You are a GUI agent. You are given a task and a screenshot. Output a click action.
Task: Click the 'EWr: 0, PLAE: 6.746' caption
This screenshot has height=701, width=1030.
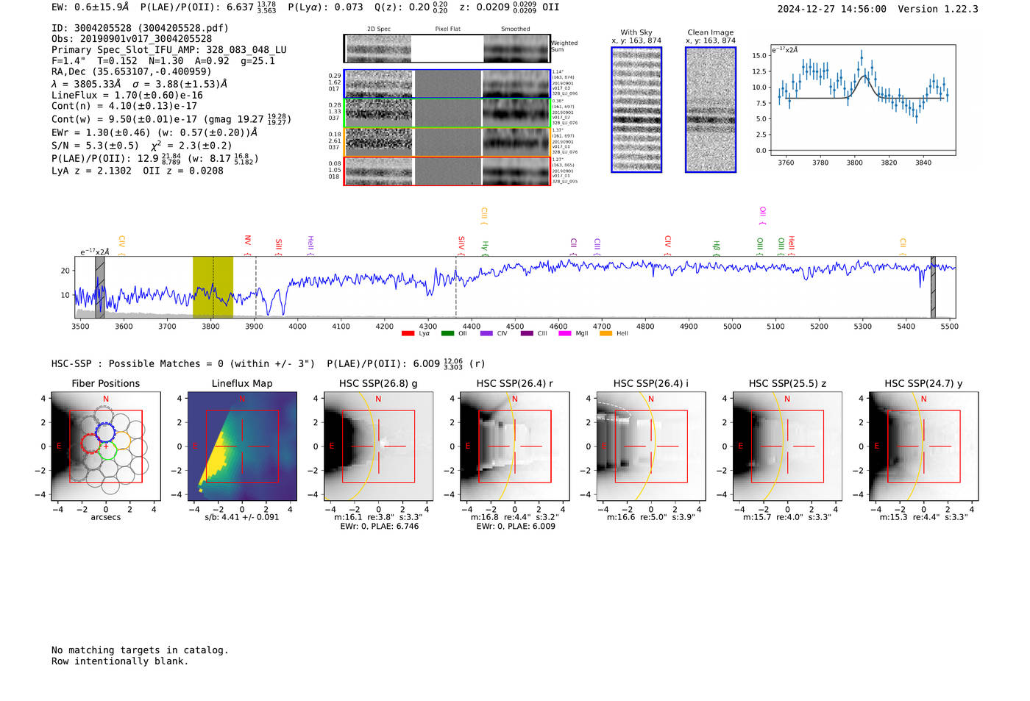tap(379, 527)
